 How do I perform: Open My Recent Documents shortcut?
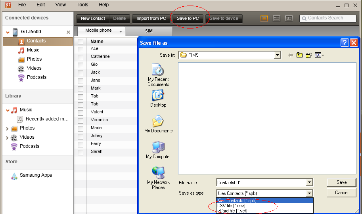coord(158,75)
